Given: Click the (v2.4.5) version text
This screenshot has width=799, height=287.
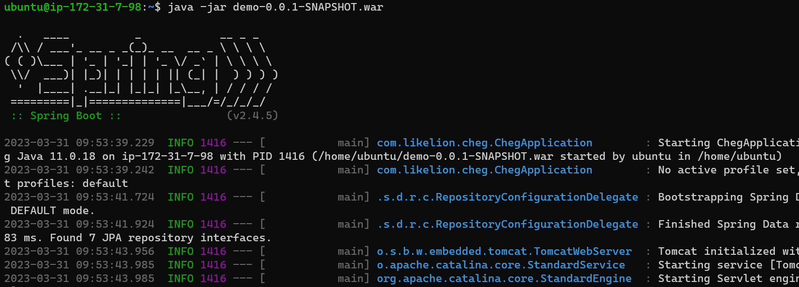Looking at the screenshot, I should tap(253, 116).
